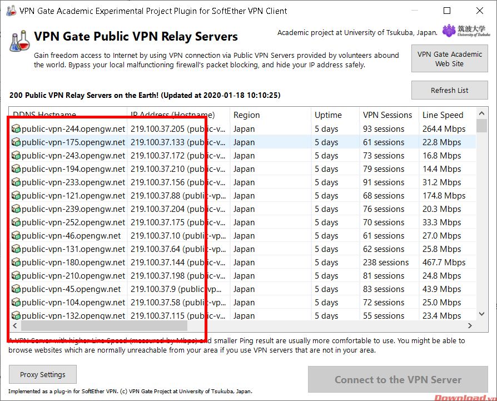The image size is (497, 401).
Task: Click the 20.3 Mbps line speed
Action: 441,209
